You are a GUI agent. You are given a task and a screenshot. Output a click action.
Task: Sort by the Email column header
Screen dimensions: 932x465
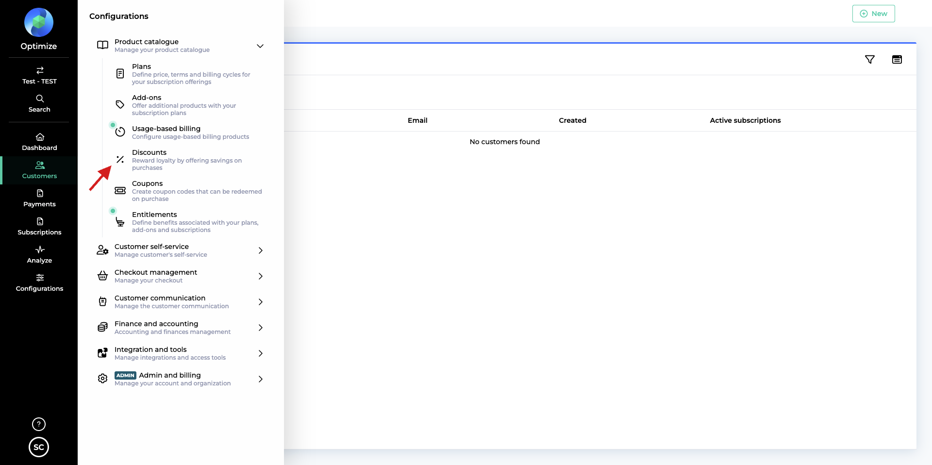(417, 120)
